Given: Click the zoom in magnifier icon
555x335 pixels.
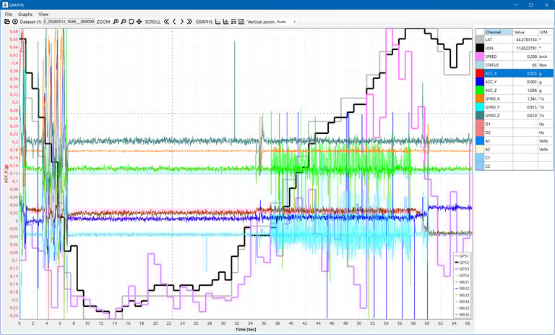Looking at the screenshot, I should 117,22.
